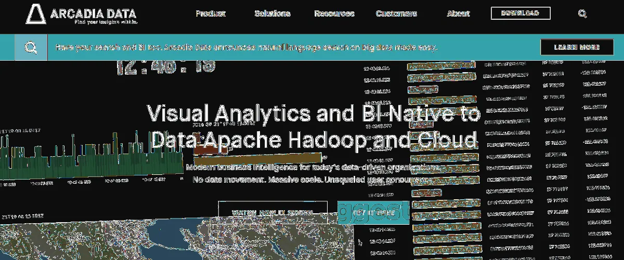Screen dimensions: 624x260
Task: Click the Download button
Action: pos(521,13)
